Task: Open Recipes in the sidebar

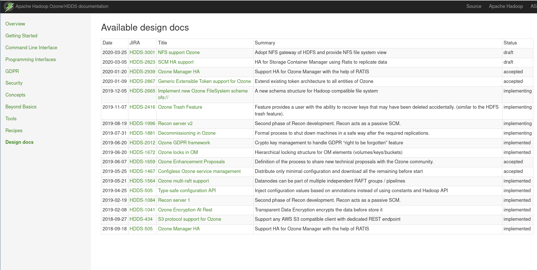Action: pos(14,130)
